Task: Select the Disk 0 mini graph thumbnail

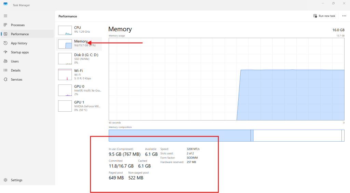Action: click(65, 59)
